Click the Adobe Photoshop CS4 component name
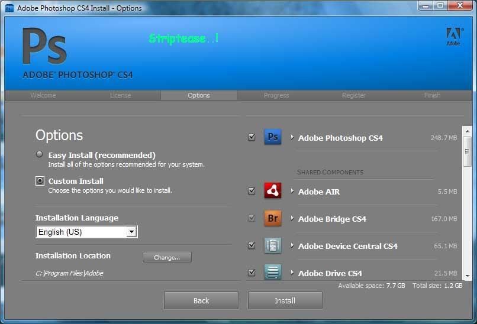Image resolution: width=477 pixels, height=324 pixels. pyautogui.click(x=340, y=138)
